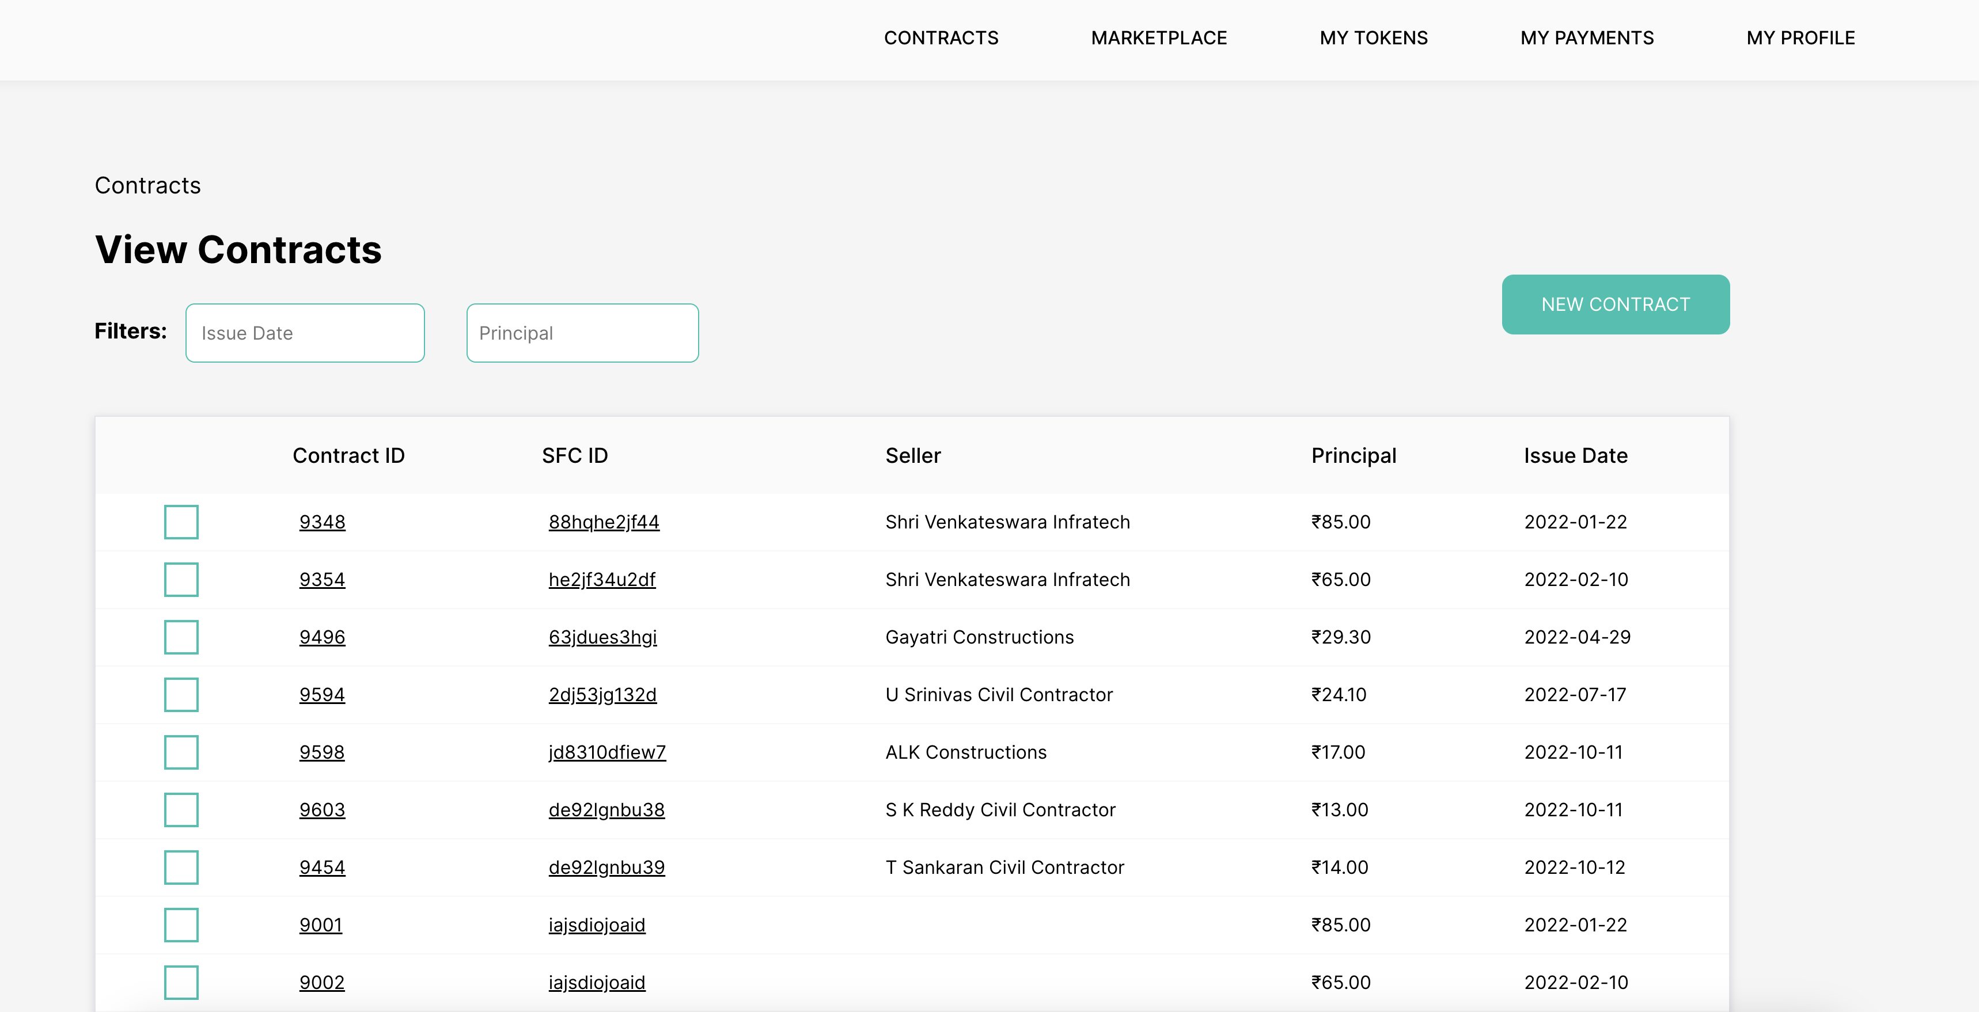The height and width of the screenshot is (1012, 1979).
Task: Click seller Gayatri Constructions
Action: (x=979, y=637)
